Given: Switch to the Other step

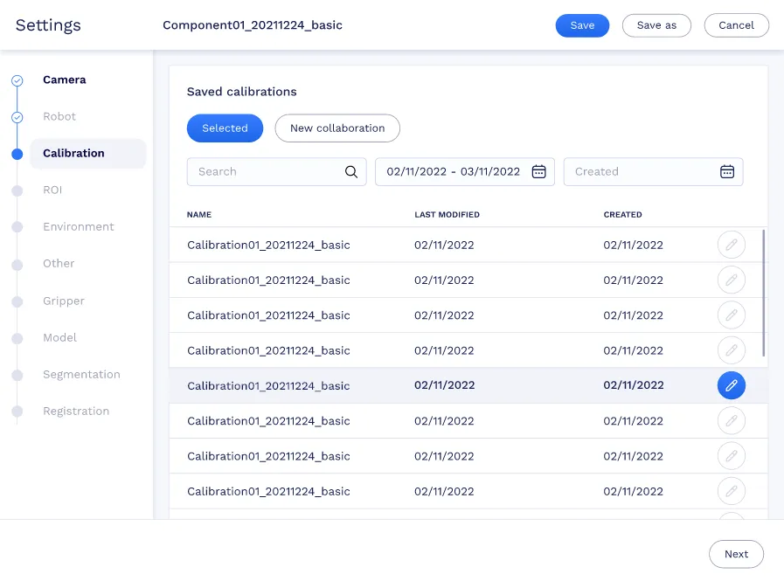Looking at the screenshot, I should point(58,264).
